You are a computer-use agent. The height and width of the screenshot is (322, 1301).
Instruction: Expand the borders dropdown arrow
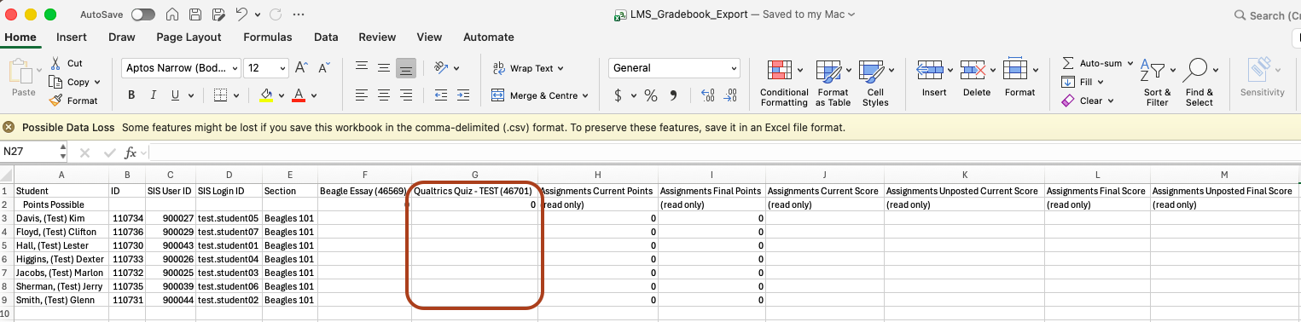click(x=235, y=95)
